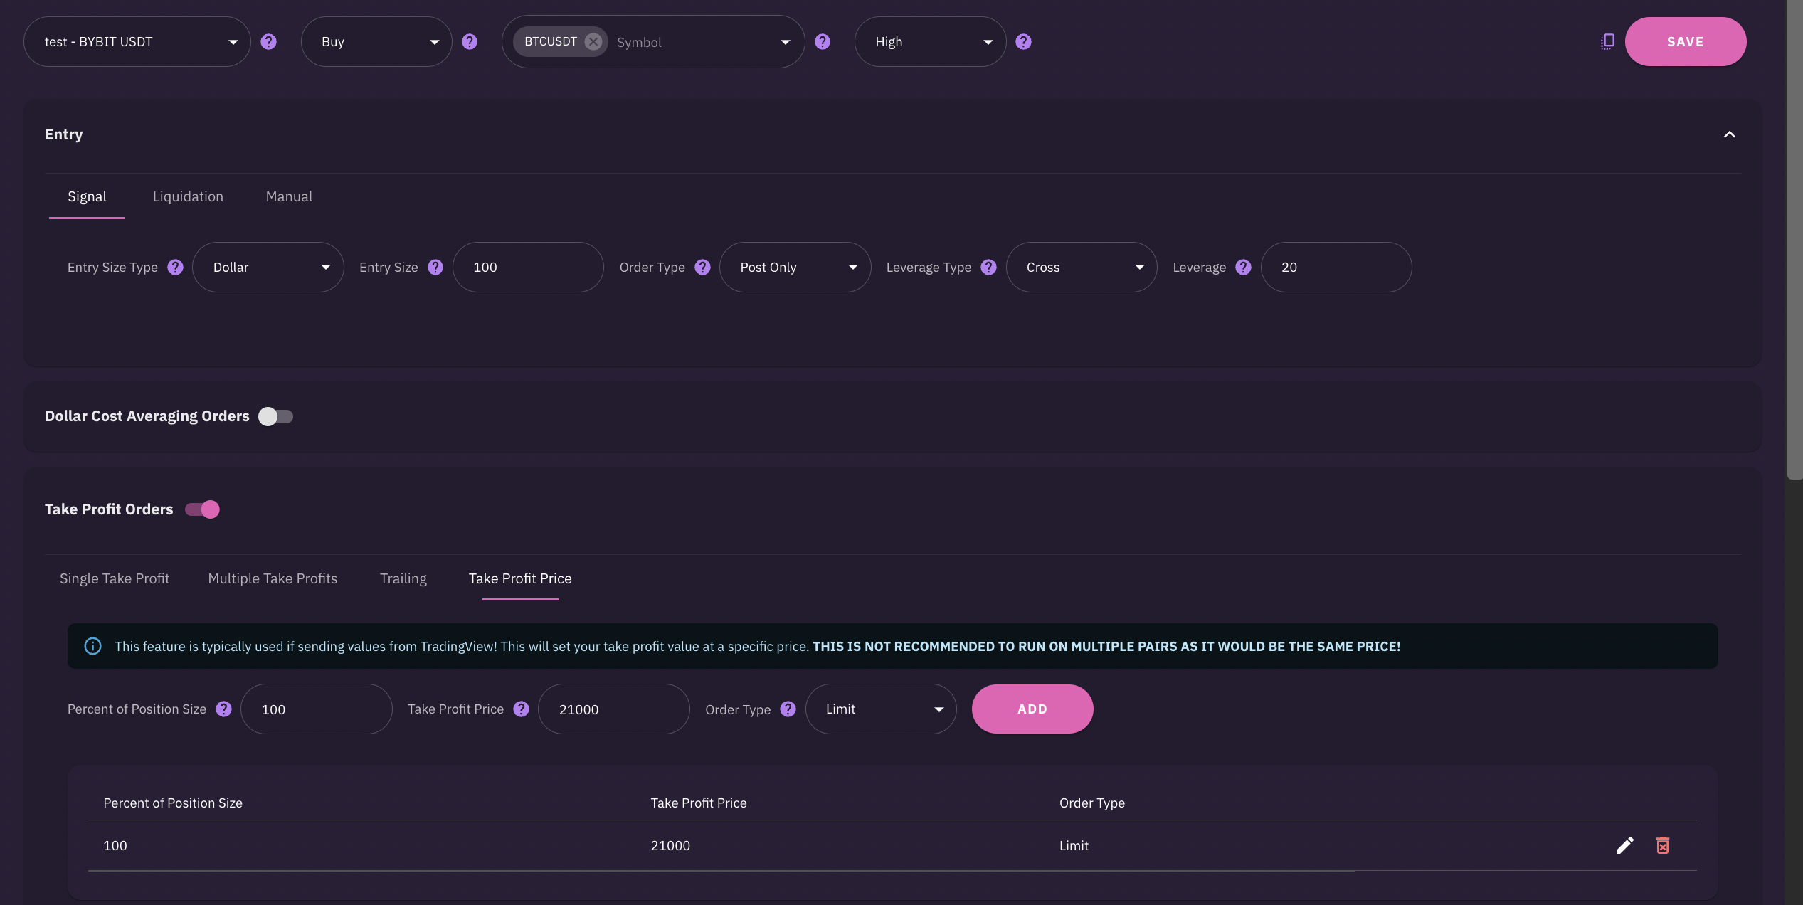Click the pencil edit icon in the table row
The height and width of the screenshot is (905, 1803).
pos(1624,845)
